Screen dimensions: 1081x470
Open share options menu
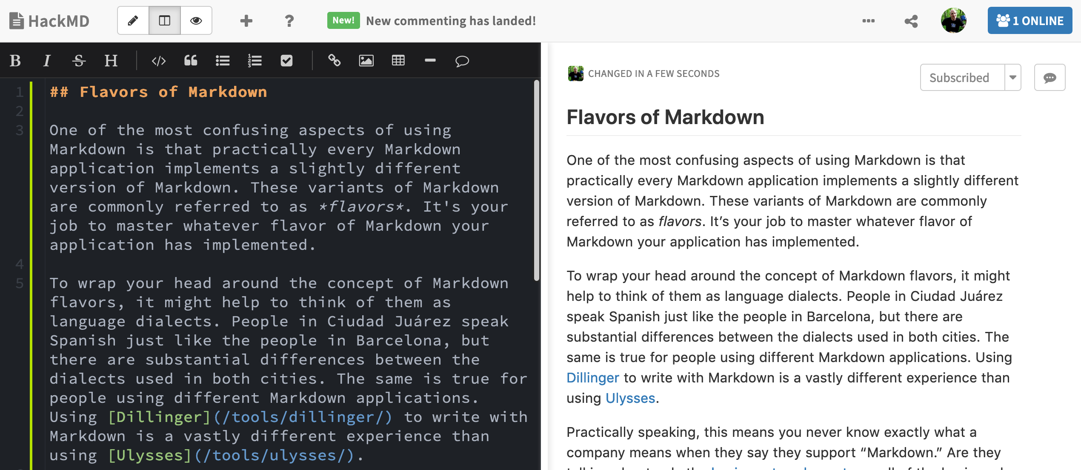[x=910, y=21]
